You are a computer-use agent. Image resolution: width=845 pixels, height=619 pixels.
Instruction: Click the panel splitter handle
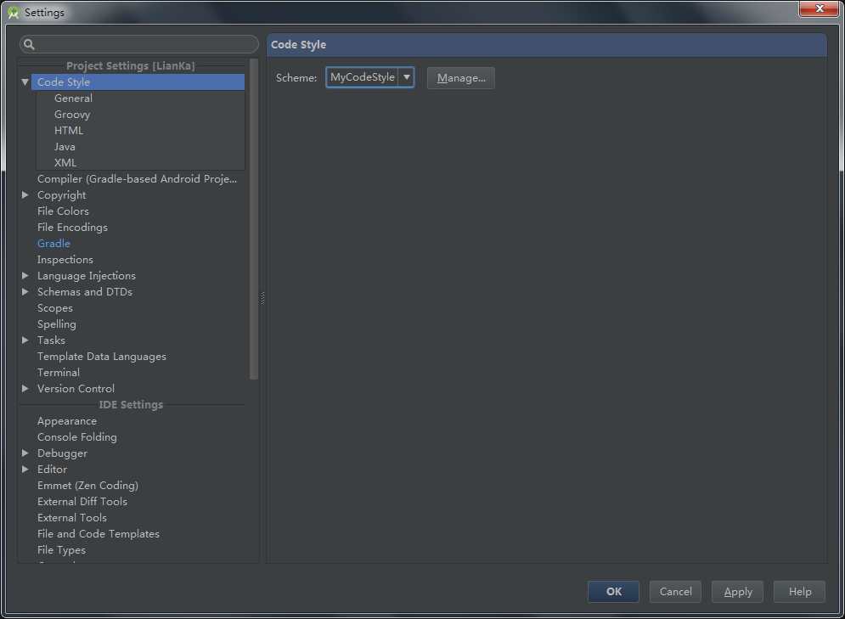[x=262, y=298]
